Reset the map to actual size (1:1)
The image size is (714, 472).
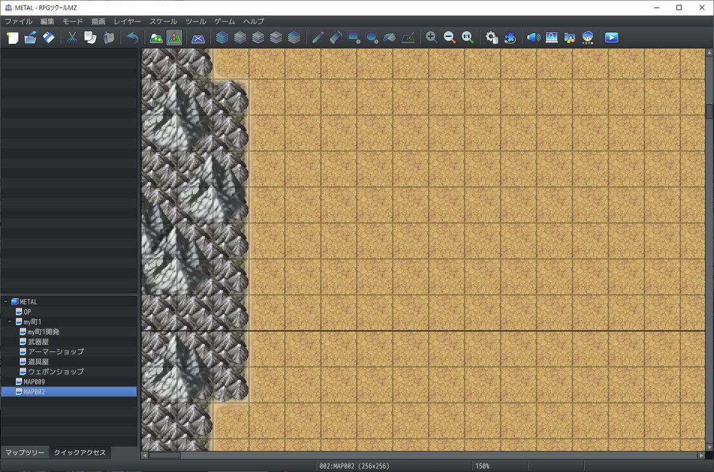coord(468,37)
